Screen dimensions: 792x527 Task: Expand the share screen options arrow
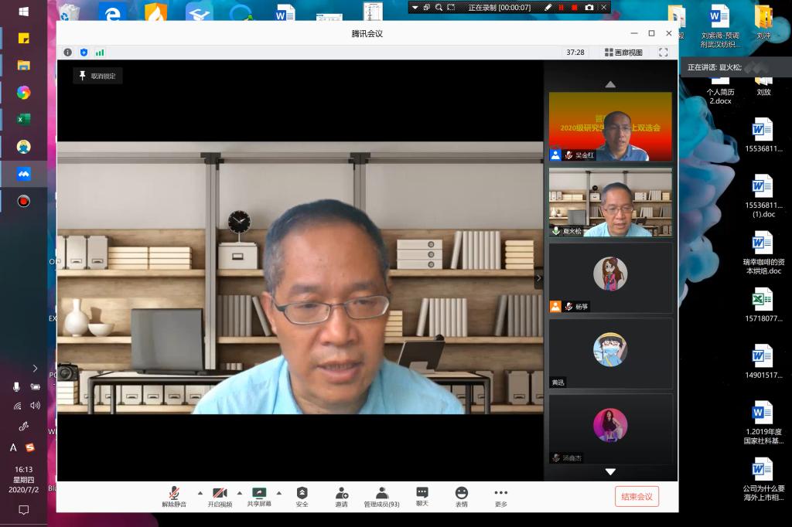click(278, 492)
